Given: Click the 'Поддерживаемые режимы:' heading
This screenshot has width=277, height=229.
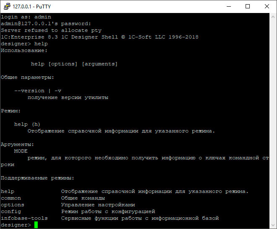Looking at the screenshot, I should [x=37, y=178].
